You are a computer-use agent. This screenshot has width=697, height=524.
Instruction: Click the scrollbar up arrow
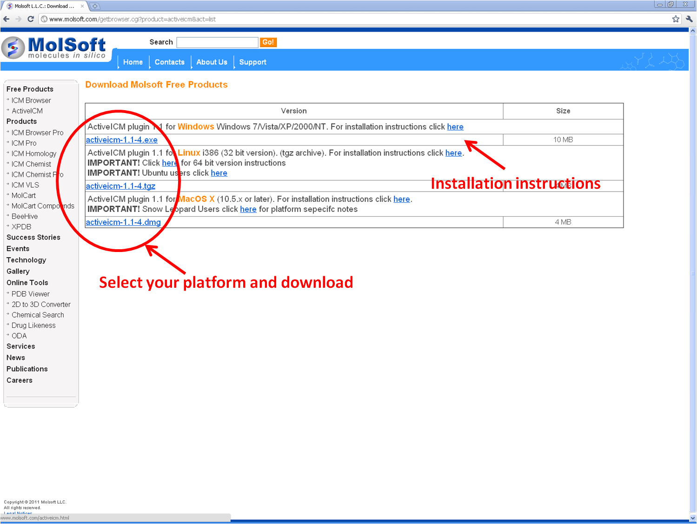pos(693,31)
